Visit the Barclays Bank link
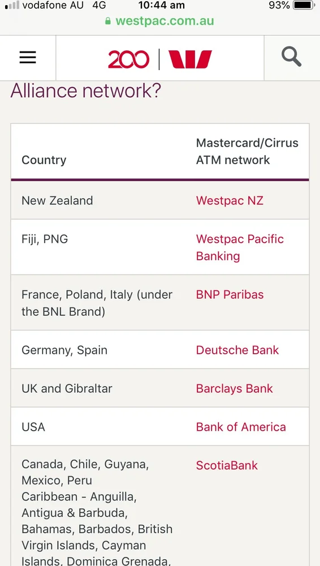 point(235,388)
